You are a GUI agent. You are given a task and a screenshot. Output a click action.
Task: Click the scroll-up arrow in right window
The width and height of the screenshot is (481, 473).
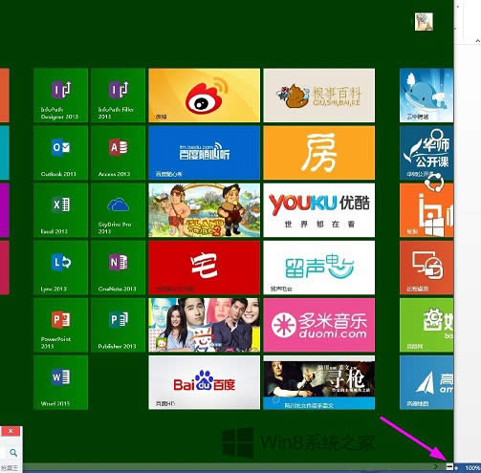tap(477, 41)
